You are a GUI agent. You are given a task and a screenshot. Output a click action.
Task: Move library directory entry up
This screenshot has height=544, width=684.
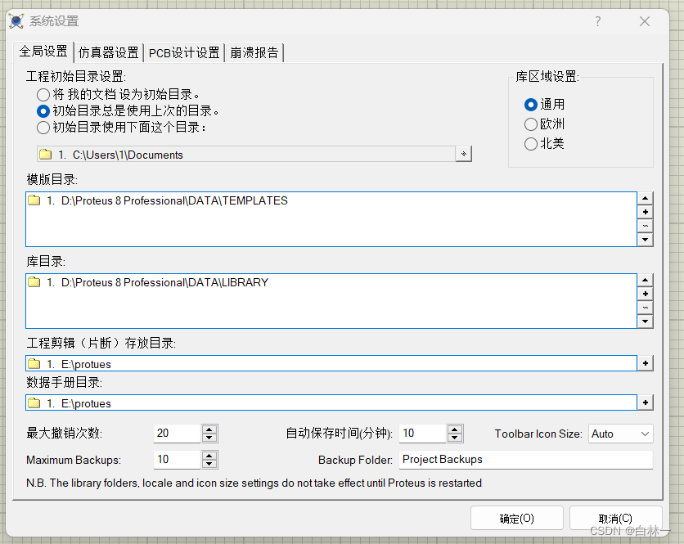click(646, 280)
